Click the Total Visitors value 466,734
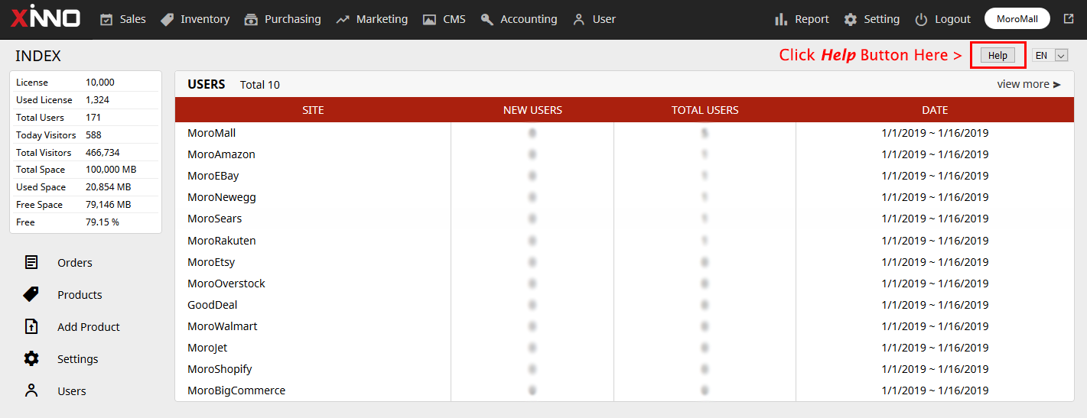The width and height of the screenshot is (1087, 418). click(103, 153)
